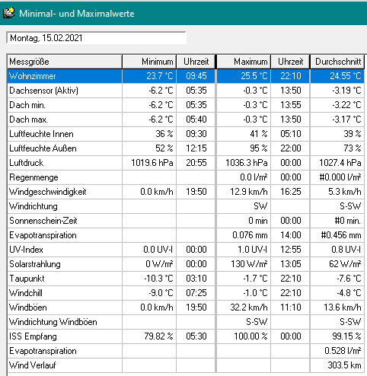This screenshot has height=376, width=367.
Task: Select the Regenmenge row
Action: (186, 177)
